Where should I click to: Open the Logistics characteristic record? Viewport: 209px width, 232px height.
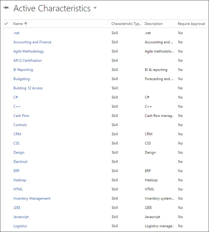[20, 226]
